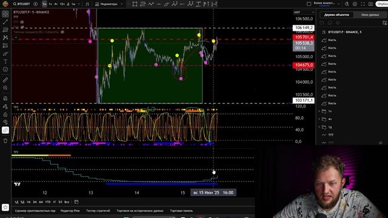
Task: Expand the indicators favorites dropdown arrow
Action: [x=121, y=4]
